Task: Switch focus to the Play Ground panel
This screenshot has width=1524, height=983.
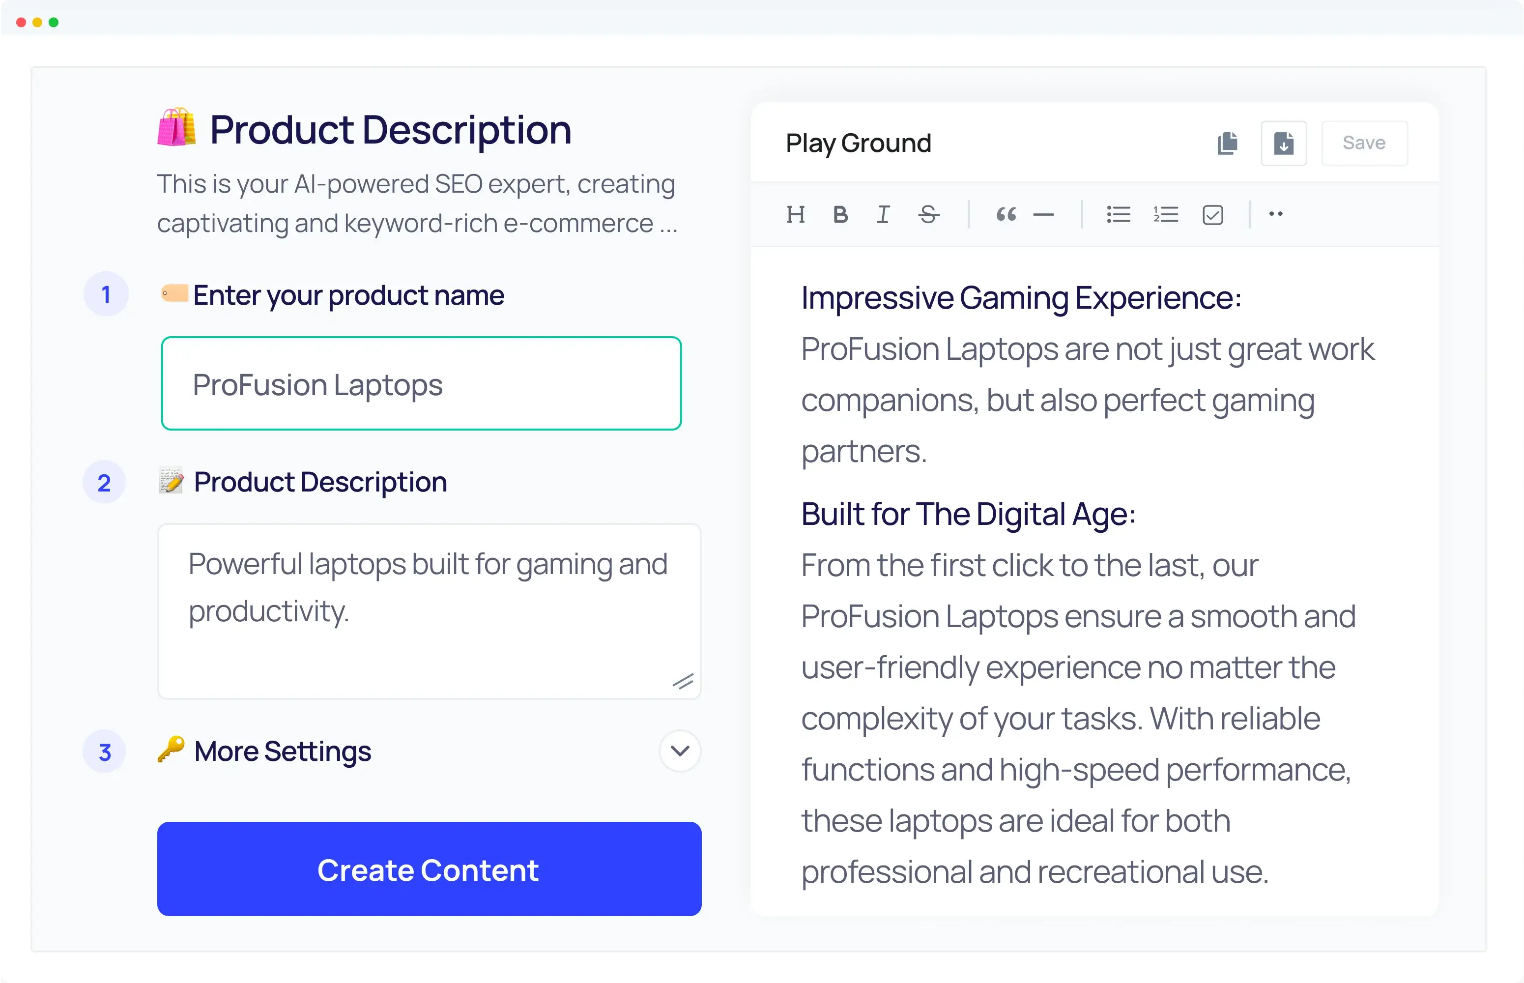Action: [x=859, y=143]
